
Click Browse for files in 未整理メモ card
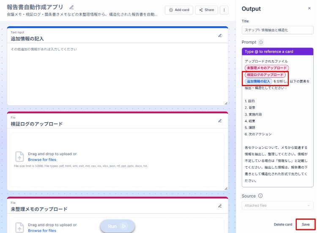pyautogui.click(x=42, y=230)
